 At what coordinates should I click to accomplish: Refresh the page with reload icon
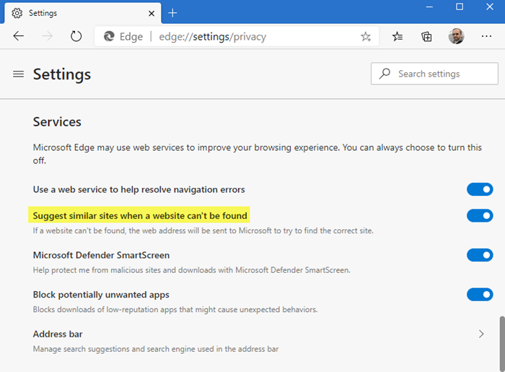click(x=76, y=36)
